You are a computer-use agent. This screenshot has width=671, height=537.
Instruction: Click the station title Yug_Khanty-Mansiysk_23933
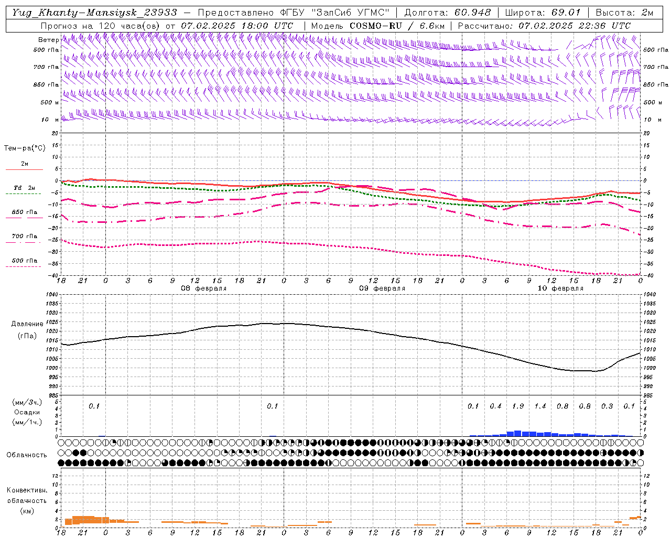94,13
